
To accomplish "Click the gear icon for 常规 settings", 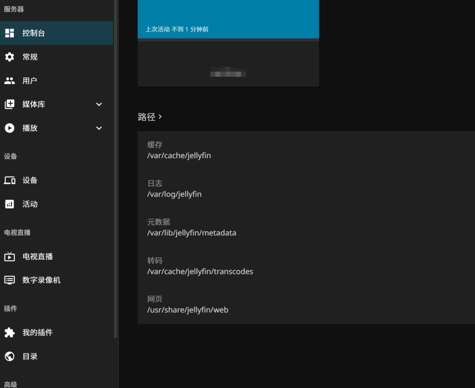I will [9, 57].
